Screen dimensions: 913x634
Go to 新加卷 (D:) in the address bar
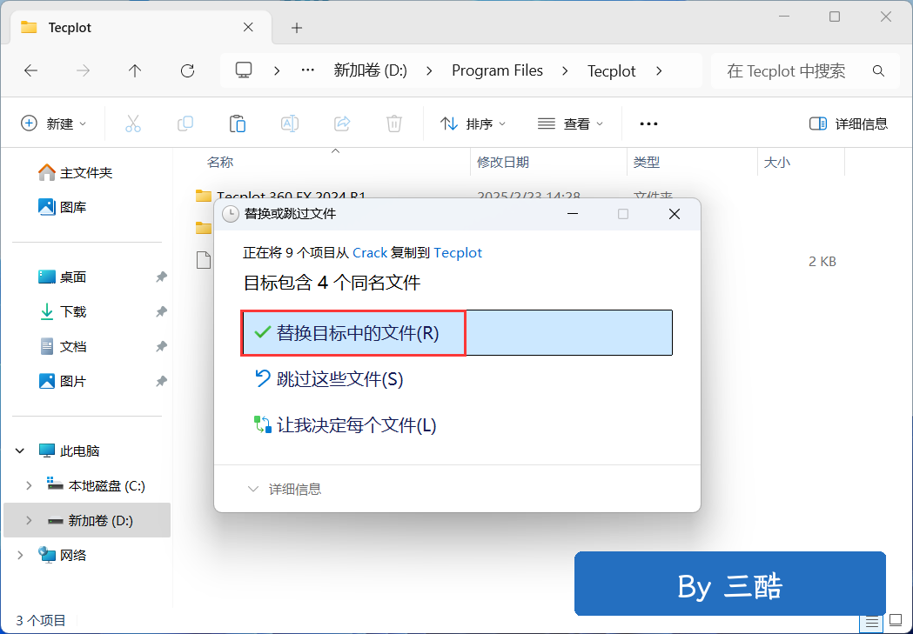coord(370,71)
